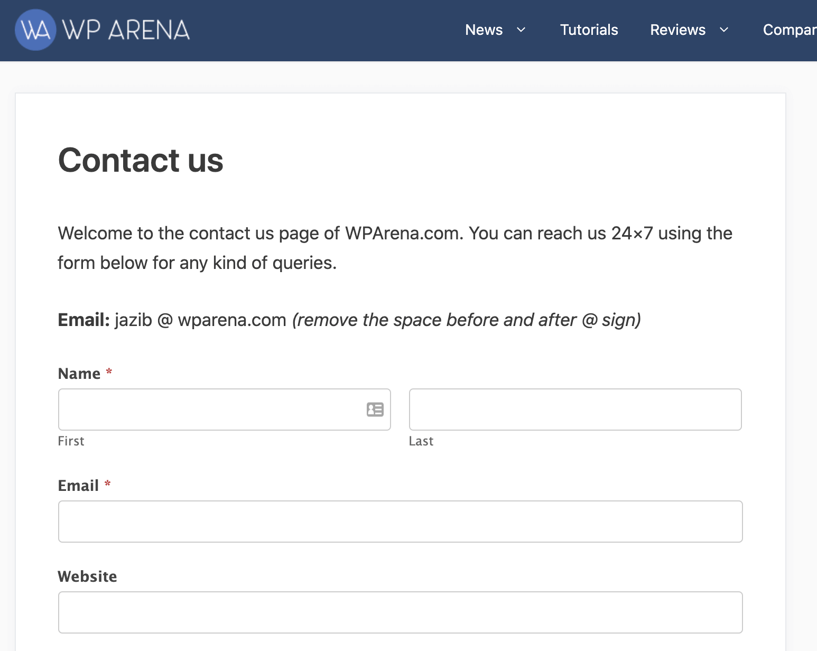
Task: Click the Email input field
Action: pyautogui.click(x=401, y=522)
